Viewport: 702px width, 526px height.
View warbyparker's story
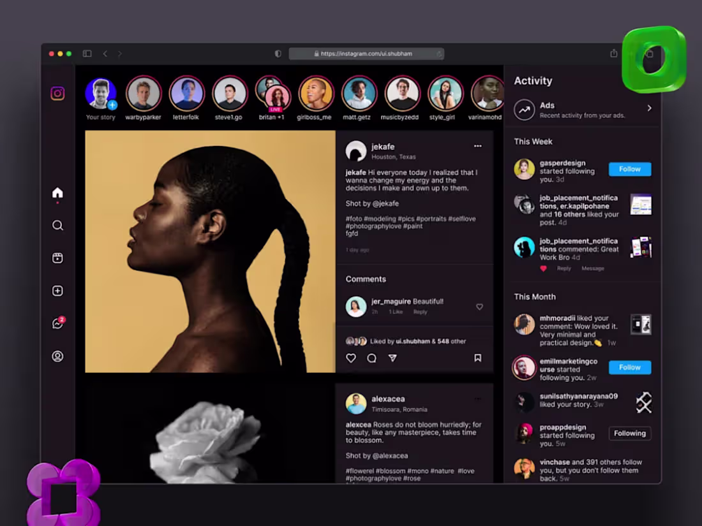(x=143, y=94)
